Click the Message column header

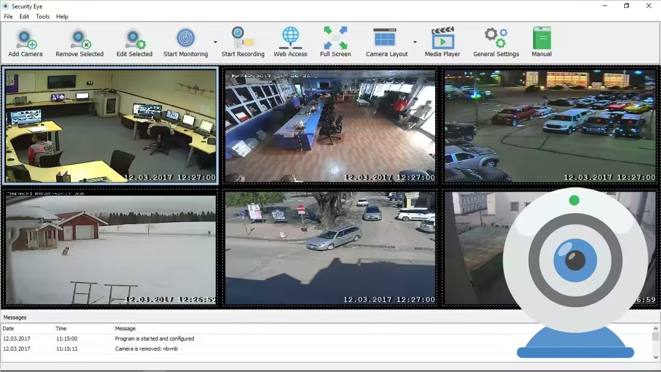pos(126,329)
